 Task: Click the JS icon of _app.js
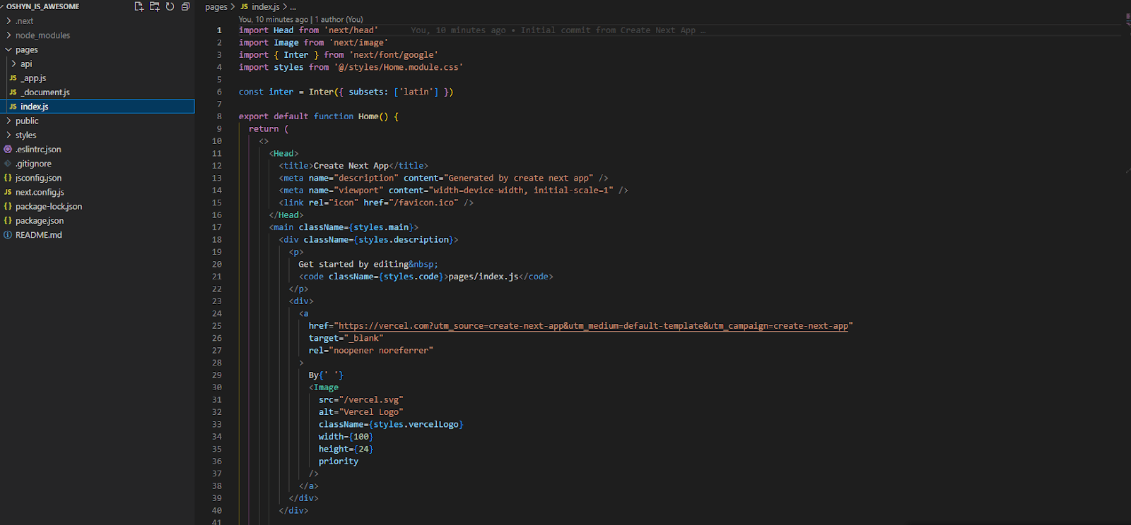coord(13,78)
